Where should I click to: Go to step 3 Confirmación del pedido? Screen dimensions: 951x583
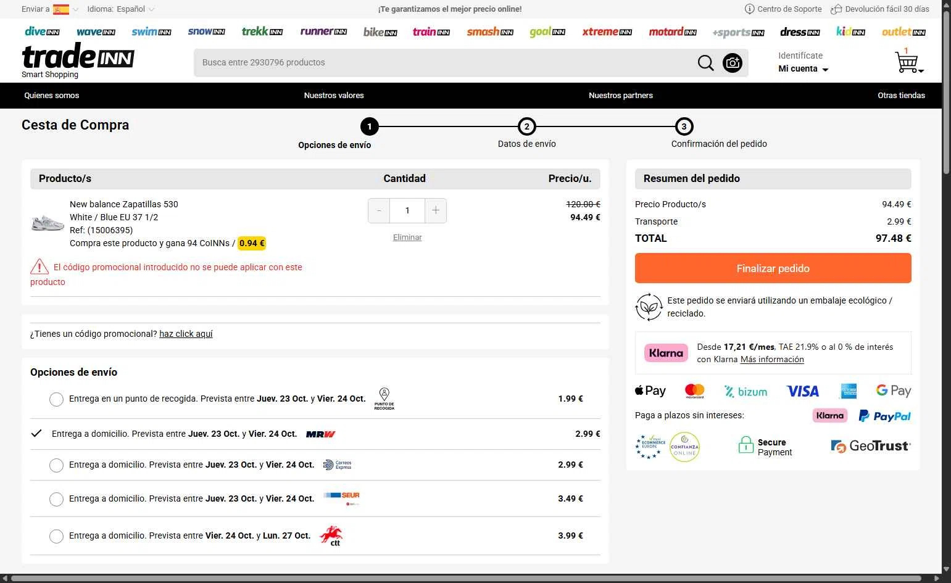[x=684, y=127]
